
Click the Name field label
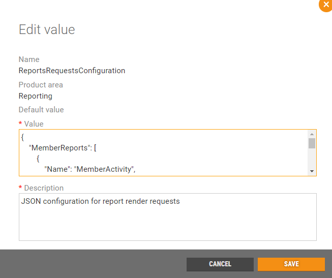[29, 59]
